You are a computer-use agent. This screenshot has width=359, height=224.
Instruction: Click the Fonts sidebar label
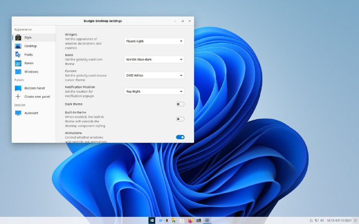(x=29, y=55)
